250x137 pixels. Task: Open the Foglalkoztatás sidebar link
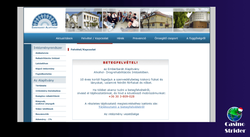click(x=43, y=74)
